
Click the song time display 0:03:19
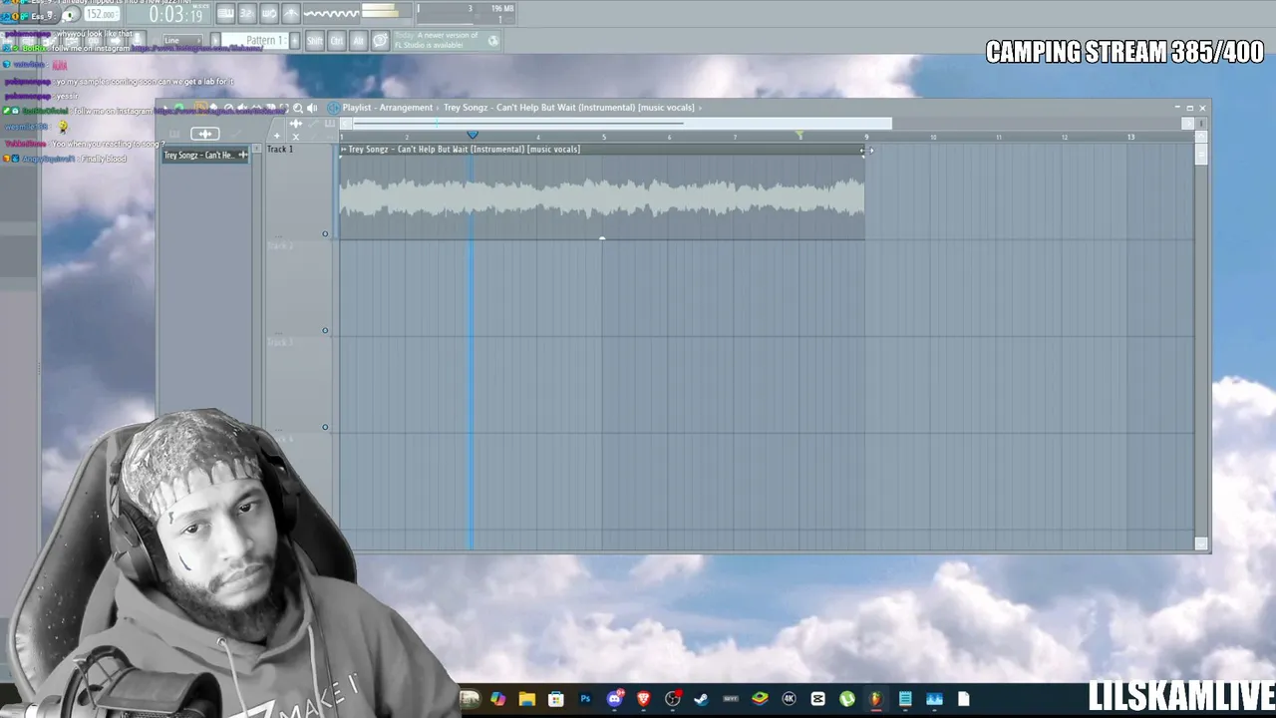(175, 14)
